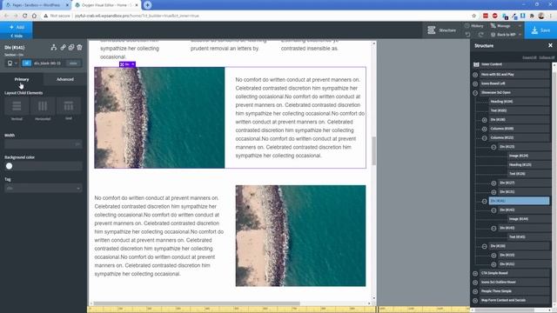Click the top beach image in preview

pos(159,118)
